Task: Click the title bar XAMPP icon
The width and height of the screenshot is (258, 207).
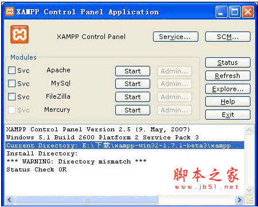Action: point(10,11)
